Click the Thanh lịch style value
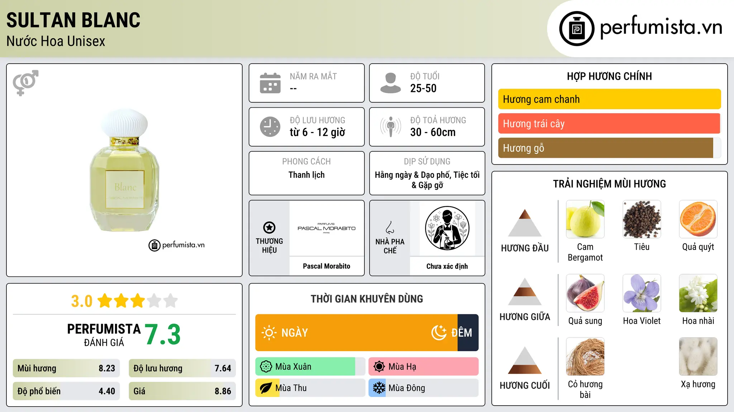This screenshot has height=412, width=734. (x=306, y=175)
